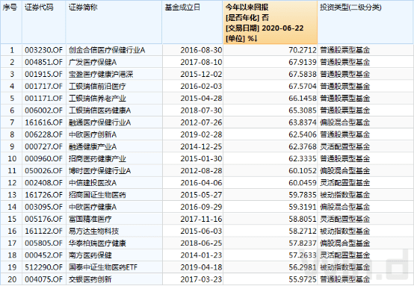
Task: Click return value 60.0459
Action: point(303,183)
